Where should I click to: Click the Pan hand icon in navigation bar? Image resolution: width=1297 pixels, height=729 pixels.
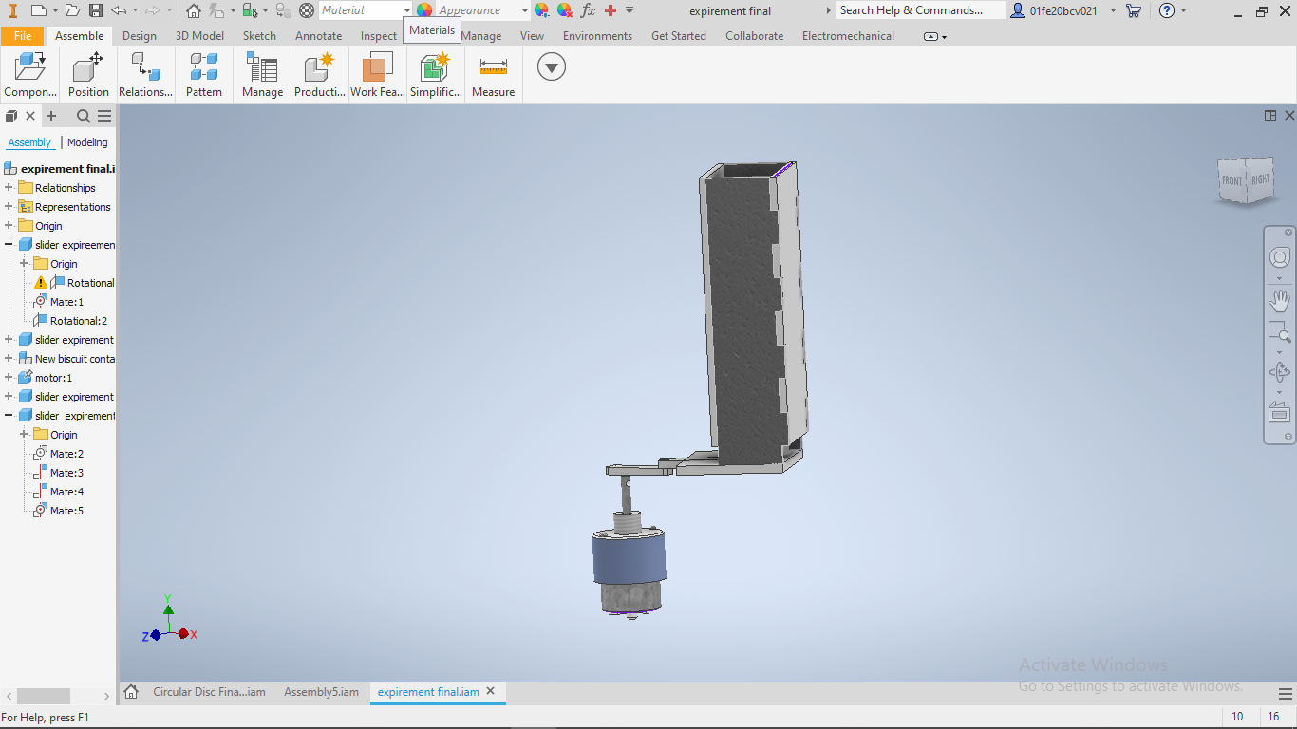[1280, 302]
